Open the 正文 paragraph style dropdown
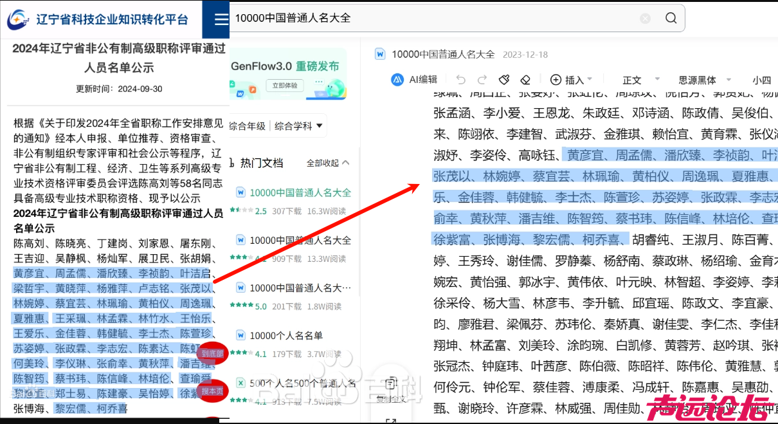Image resolution: width=778 pixels, height=424 pixels. (640, 80)
